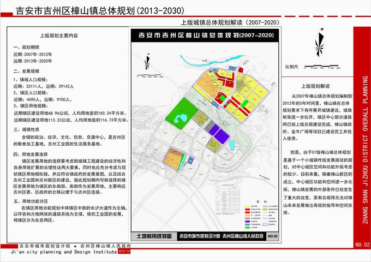The image size is (371, 262).
Task: Click the bottom-left footer line 吉安市城市规划设计院 ● 吉州区樟山镇人民政府
Action: [75, 246]
